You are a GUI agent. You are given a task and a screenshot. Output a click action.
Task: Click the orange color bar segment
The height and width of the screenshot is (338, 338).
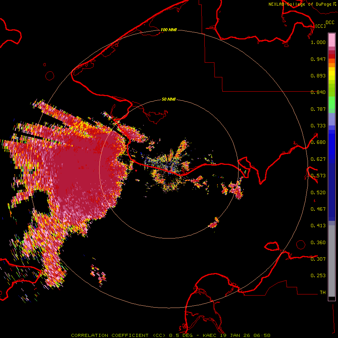[x=332, y=65]
